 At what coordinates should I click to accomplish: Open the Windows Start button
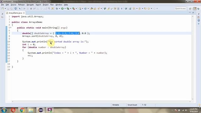coord(4,110)
